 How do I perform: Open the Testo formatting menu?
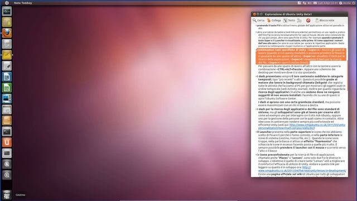point(289,20)
